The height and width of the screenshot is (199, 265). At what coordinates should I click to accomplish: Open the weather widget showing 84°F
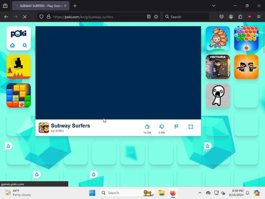coord(18,193)
